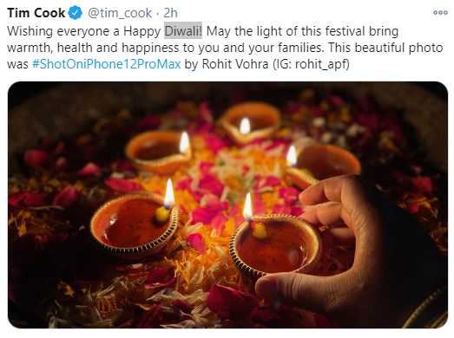This screenshot has height=338, width=454.
Task: Click the Tim Cook display name
Action: click(36, 13)
